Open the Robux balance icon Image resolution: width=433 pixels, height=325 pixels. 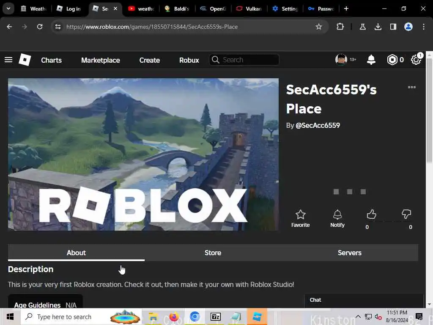click(392, 60)
